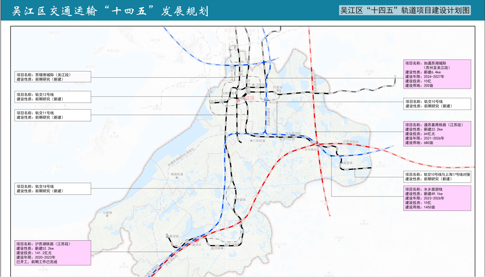Click (苏州至吴江段) text in the 如通苏湖城际 box
This screenshot has width=486, height=277.
437,68
